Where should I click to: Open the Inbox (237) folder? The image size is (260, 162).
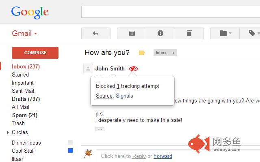coord(26,66)
